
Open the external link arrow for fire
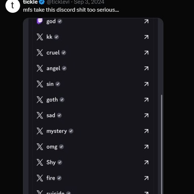[x=146, y=178]
